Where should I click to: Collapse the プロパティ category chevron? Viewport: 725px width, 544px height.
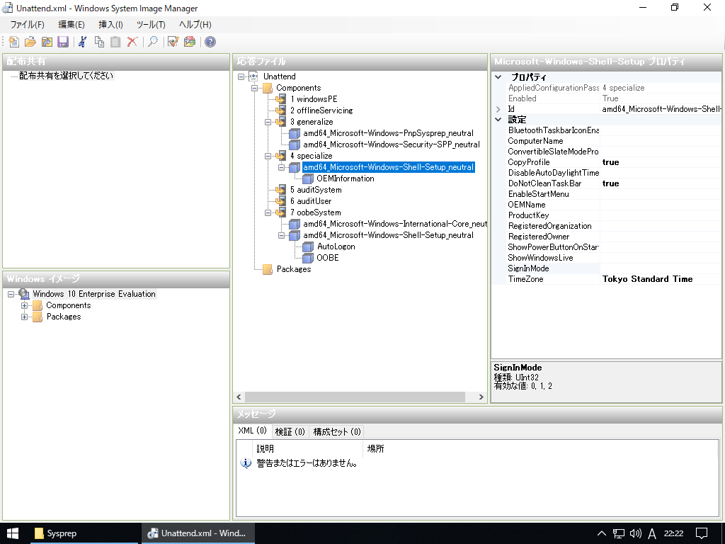tap(498, 76)
